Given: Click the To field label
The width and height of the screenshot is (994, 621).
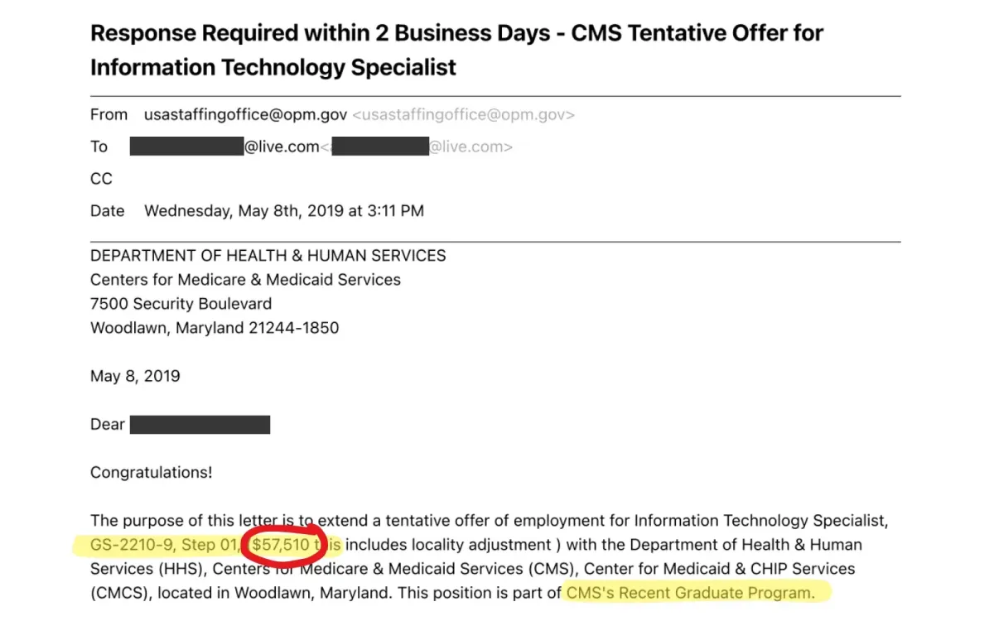Looking at the screenshot, I should click(99, 147).
